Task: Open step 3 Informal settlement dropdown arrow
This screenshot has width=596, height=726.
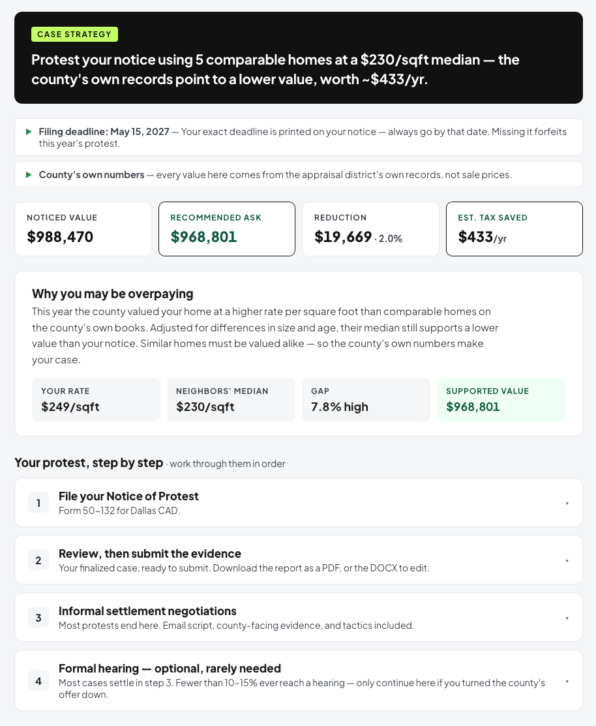Action: pos(567,618)
